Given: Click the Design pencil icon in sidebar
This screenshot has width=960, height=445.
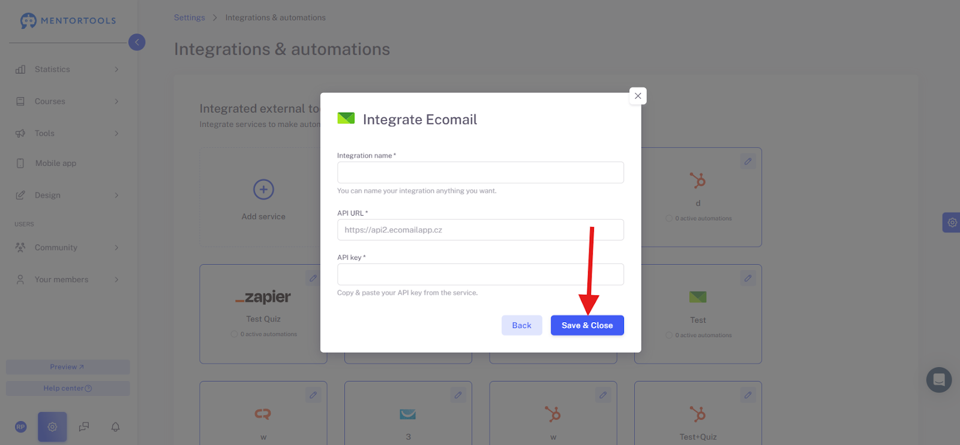Looking at the screenshot, I should [x=20, y=195].
